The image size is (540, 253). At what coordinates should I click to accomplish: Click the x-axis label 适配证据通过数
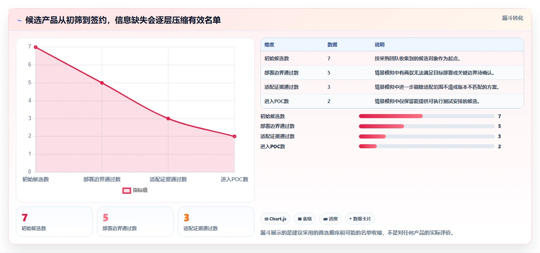click(x=168, y=179)
